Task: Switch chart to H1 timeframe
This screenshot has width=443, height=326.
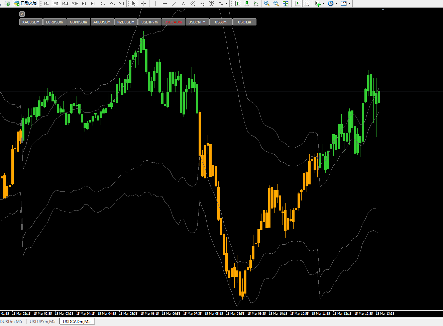Action: [x=84, y=3]
